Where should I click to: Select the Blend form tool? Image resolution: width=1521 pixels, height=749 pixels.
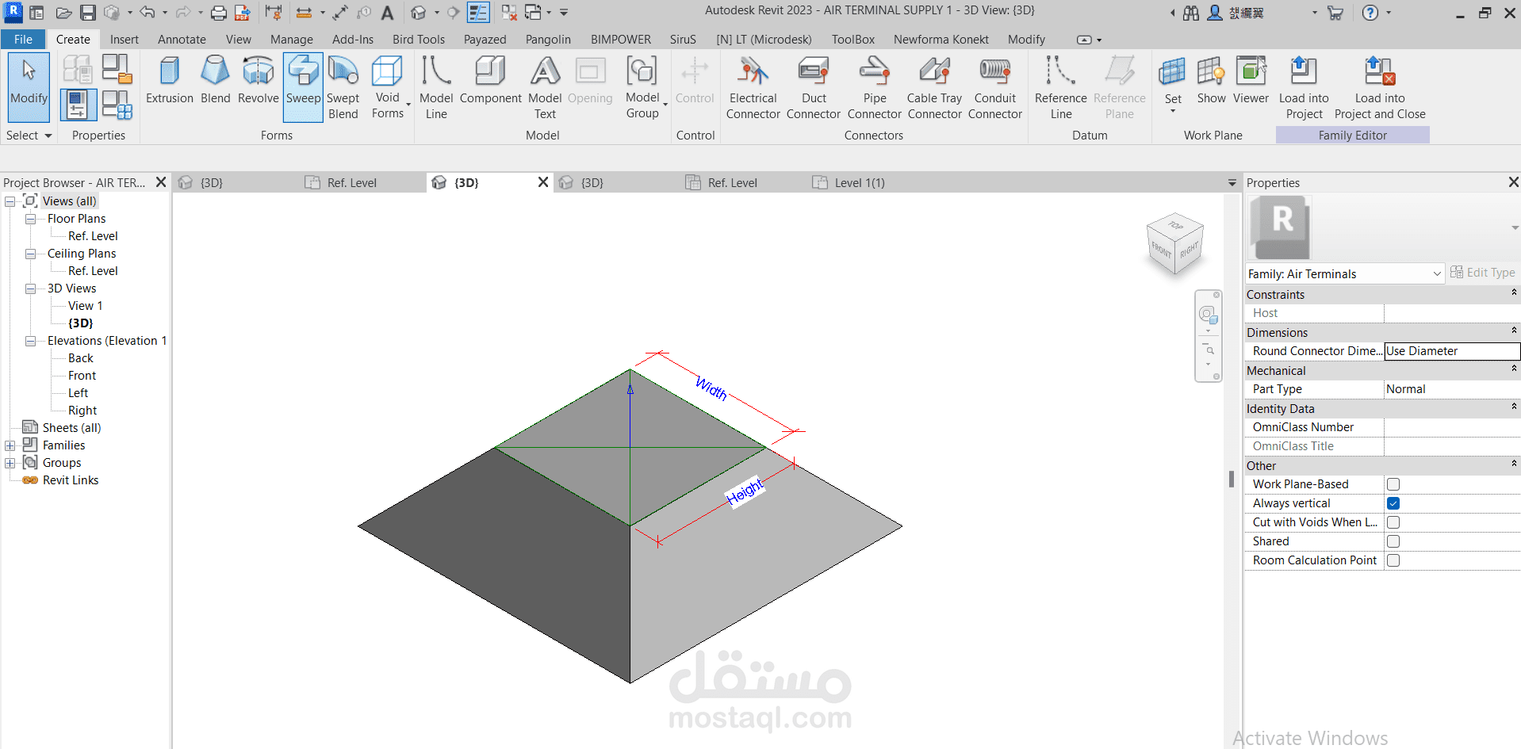coord(215,81)
